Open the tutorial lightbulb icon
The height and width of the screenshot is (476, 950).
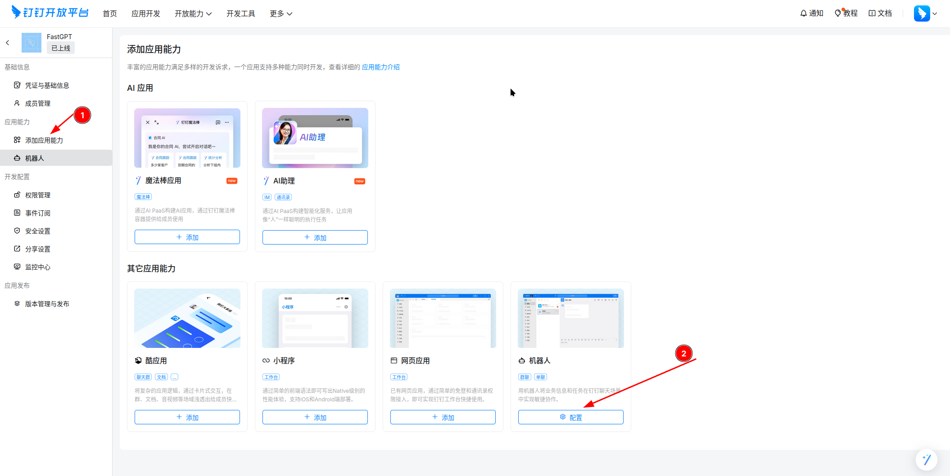coord(837,13)
